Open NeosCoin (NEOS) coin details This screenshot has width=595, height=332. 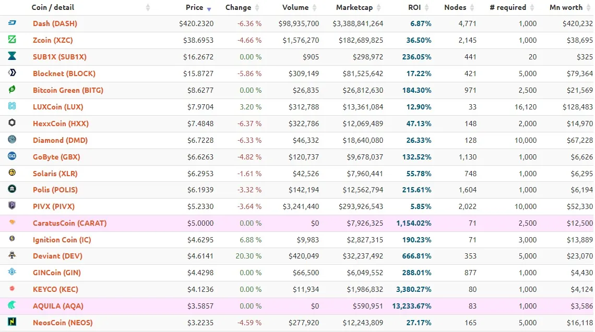pos(63,323)
